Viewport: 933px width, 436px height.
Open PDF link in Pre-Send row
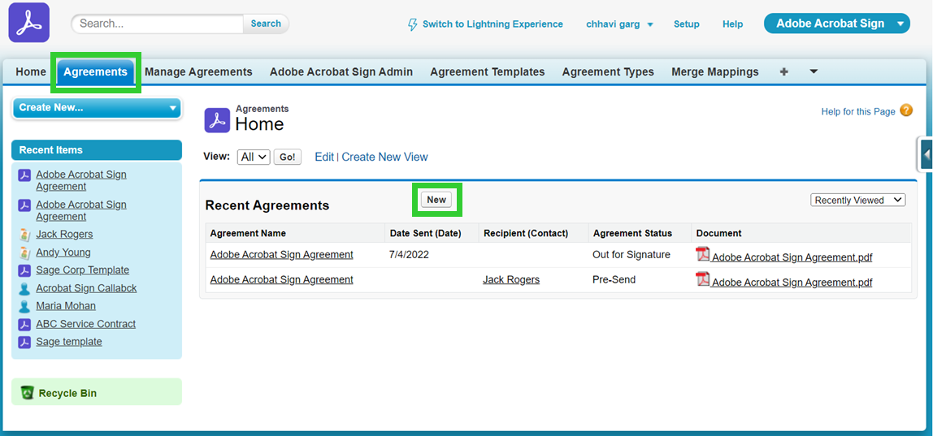[792, 283]
